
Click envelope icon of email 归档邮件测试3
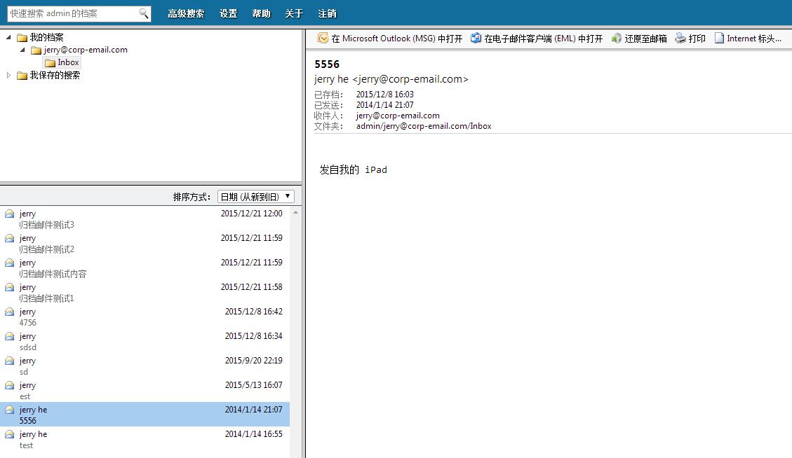click(x=10, y=214)
